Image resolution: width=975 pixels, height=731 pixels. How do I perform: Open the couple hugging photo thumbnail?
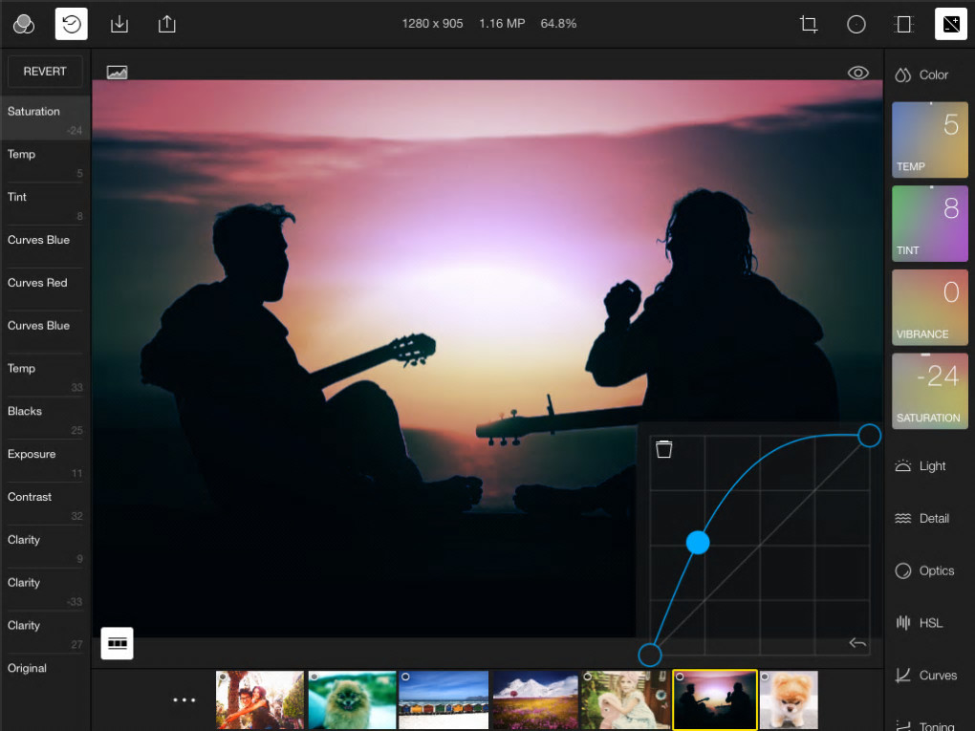260,699
